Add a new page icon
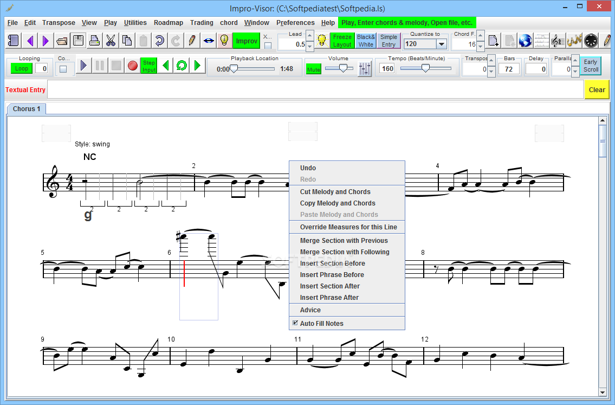 (494, 41)
